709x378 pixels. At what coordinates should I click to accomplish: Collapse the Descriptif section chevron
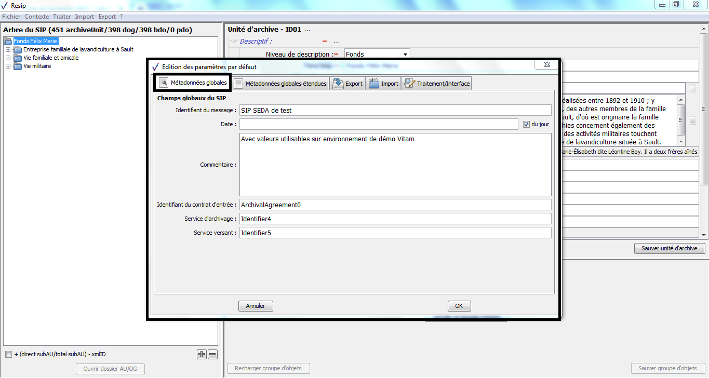pos(234,42)
